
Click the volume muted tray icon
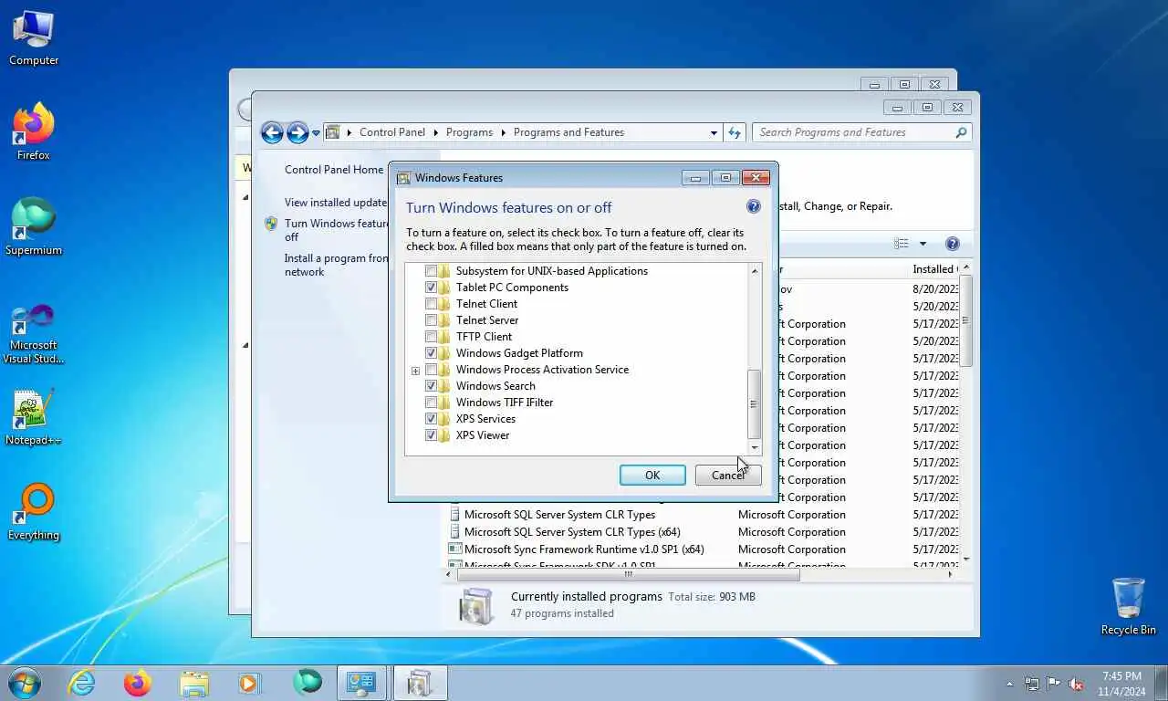tap(1076, 683)
